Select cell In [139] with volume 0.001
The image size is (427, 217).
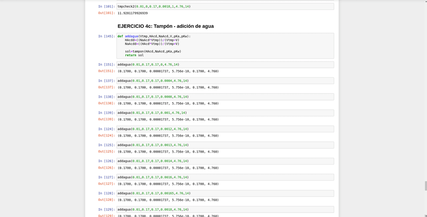click(x=225, y=113)
